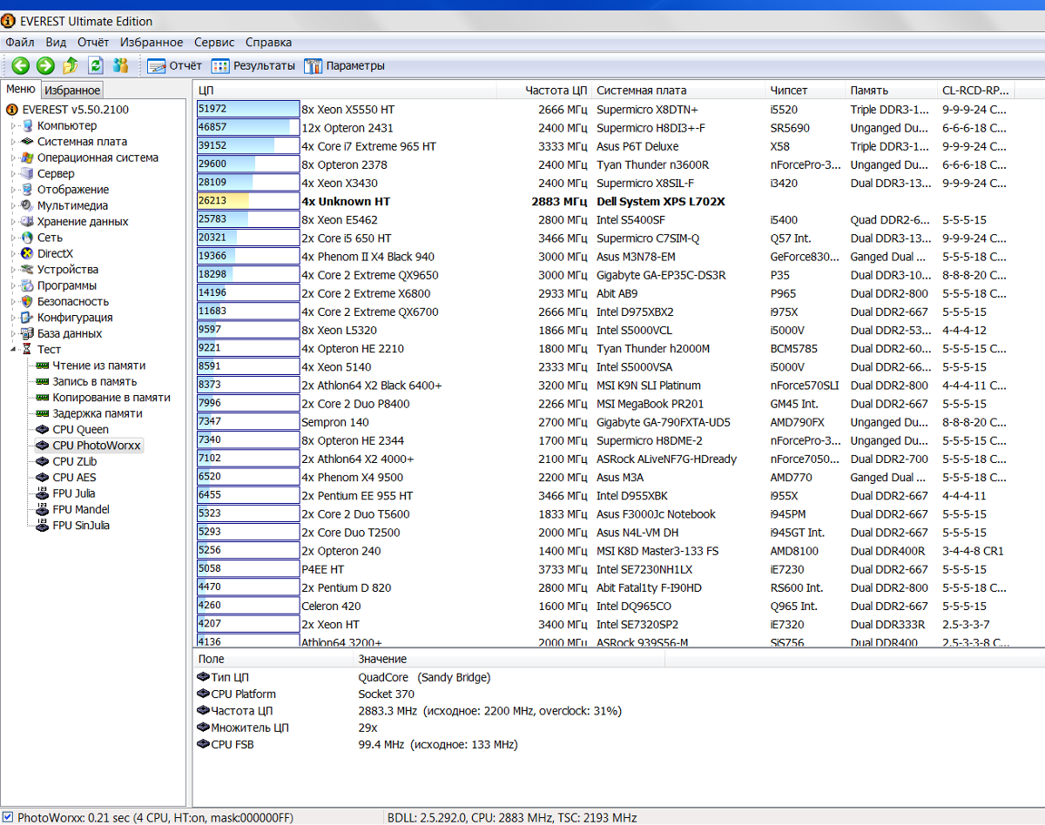Select the Отображение tree item
Viewport: 1045px width, 825px height.
click(73, 189)
